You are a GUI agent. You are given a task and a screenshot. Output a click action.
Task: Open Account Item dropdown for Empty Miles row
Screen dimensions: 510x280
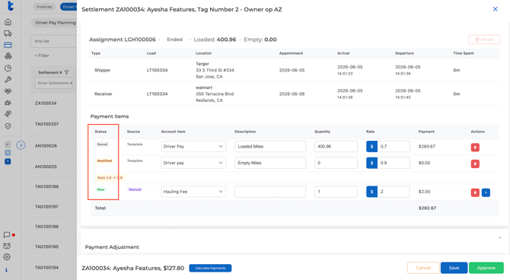tap(193, 163)
